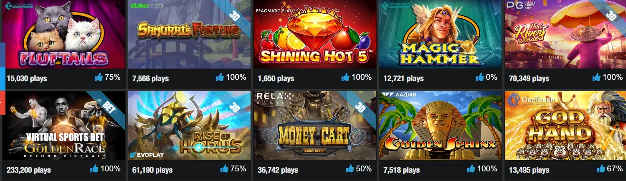Open the Fluftails game thumbnail
Image resolution: width=626 pixels, height=181 pixels.
[64, 34]
